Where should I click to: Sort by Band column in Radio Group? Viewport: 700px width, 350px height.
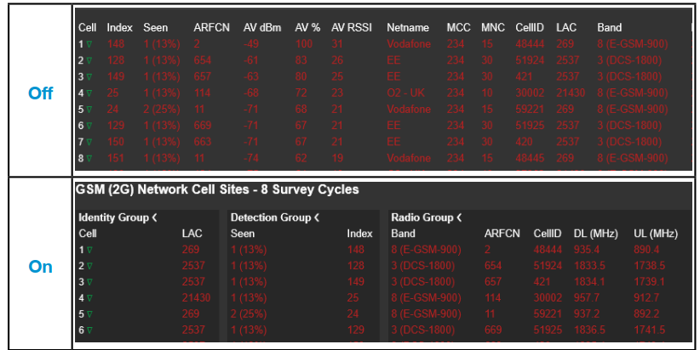click(x=403, y=234)
